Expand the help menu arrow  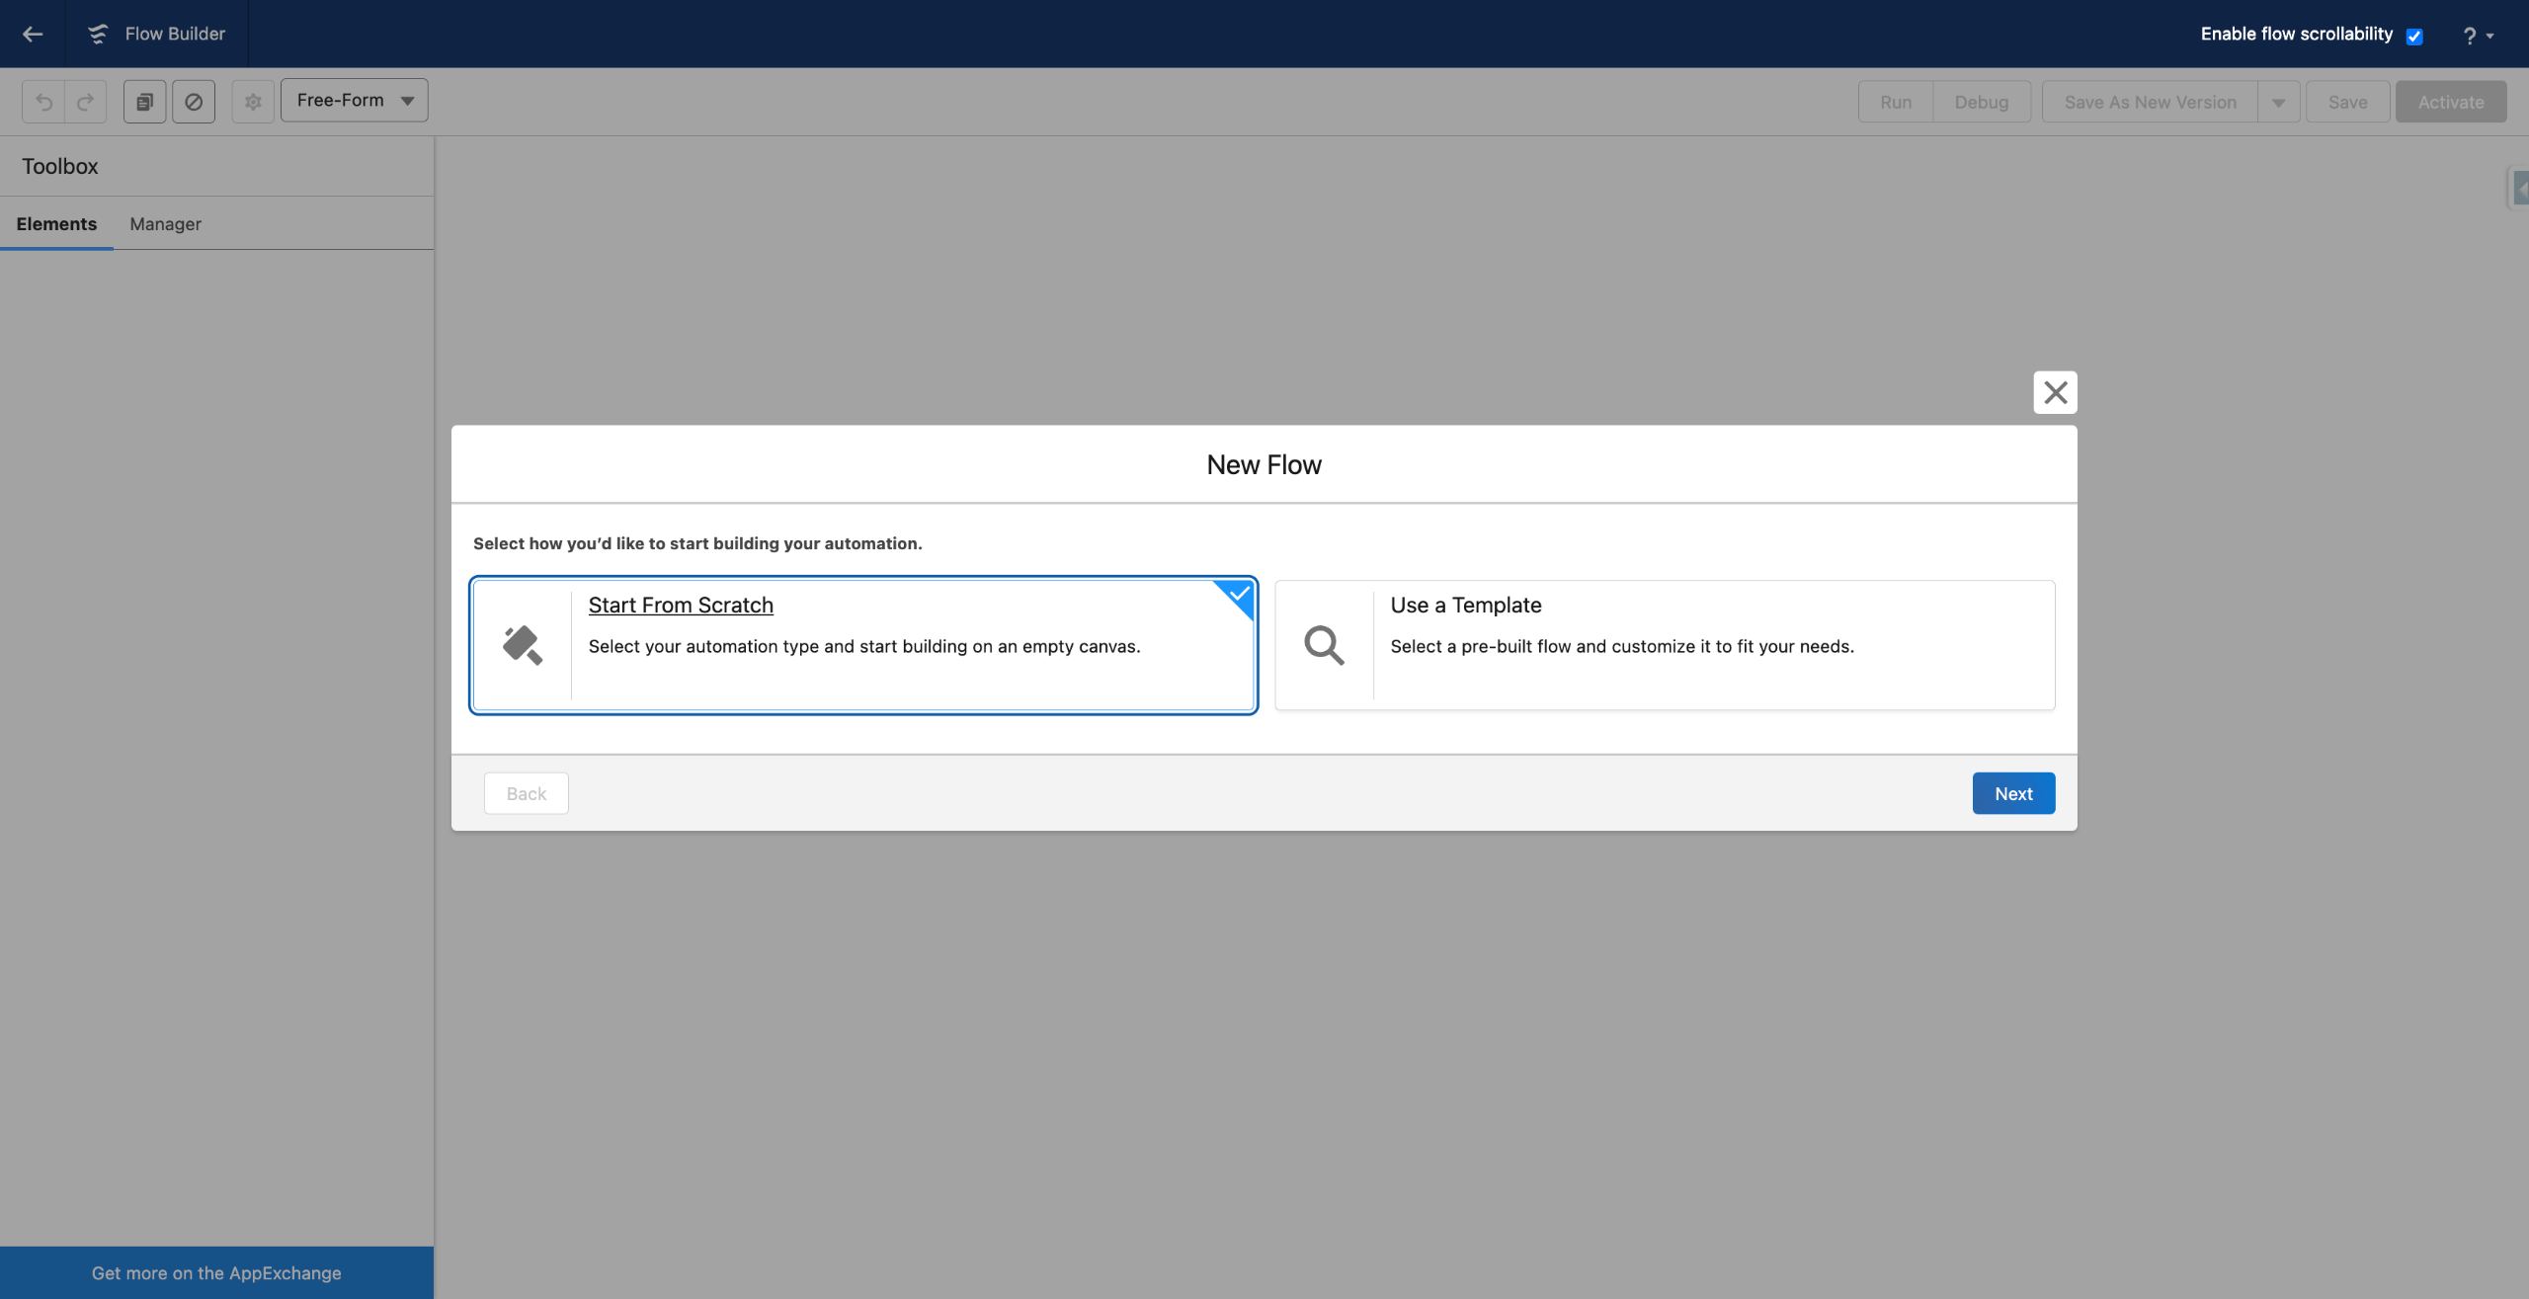2489,36
